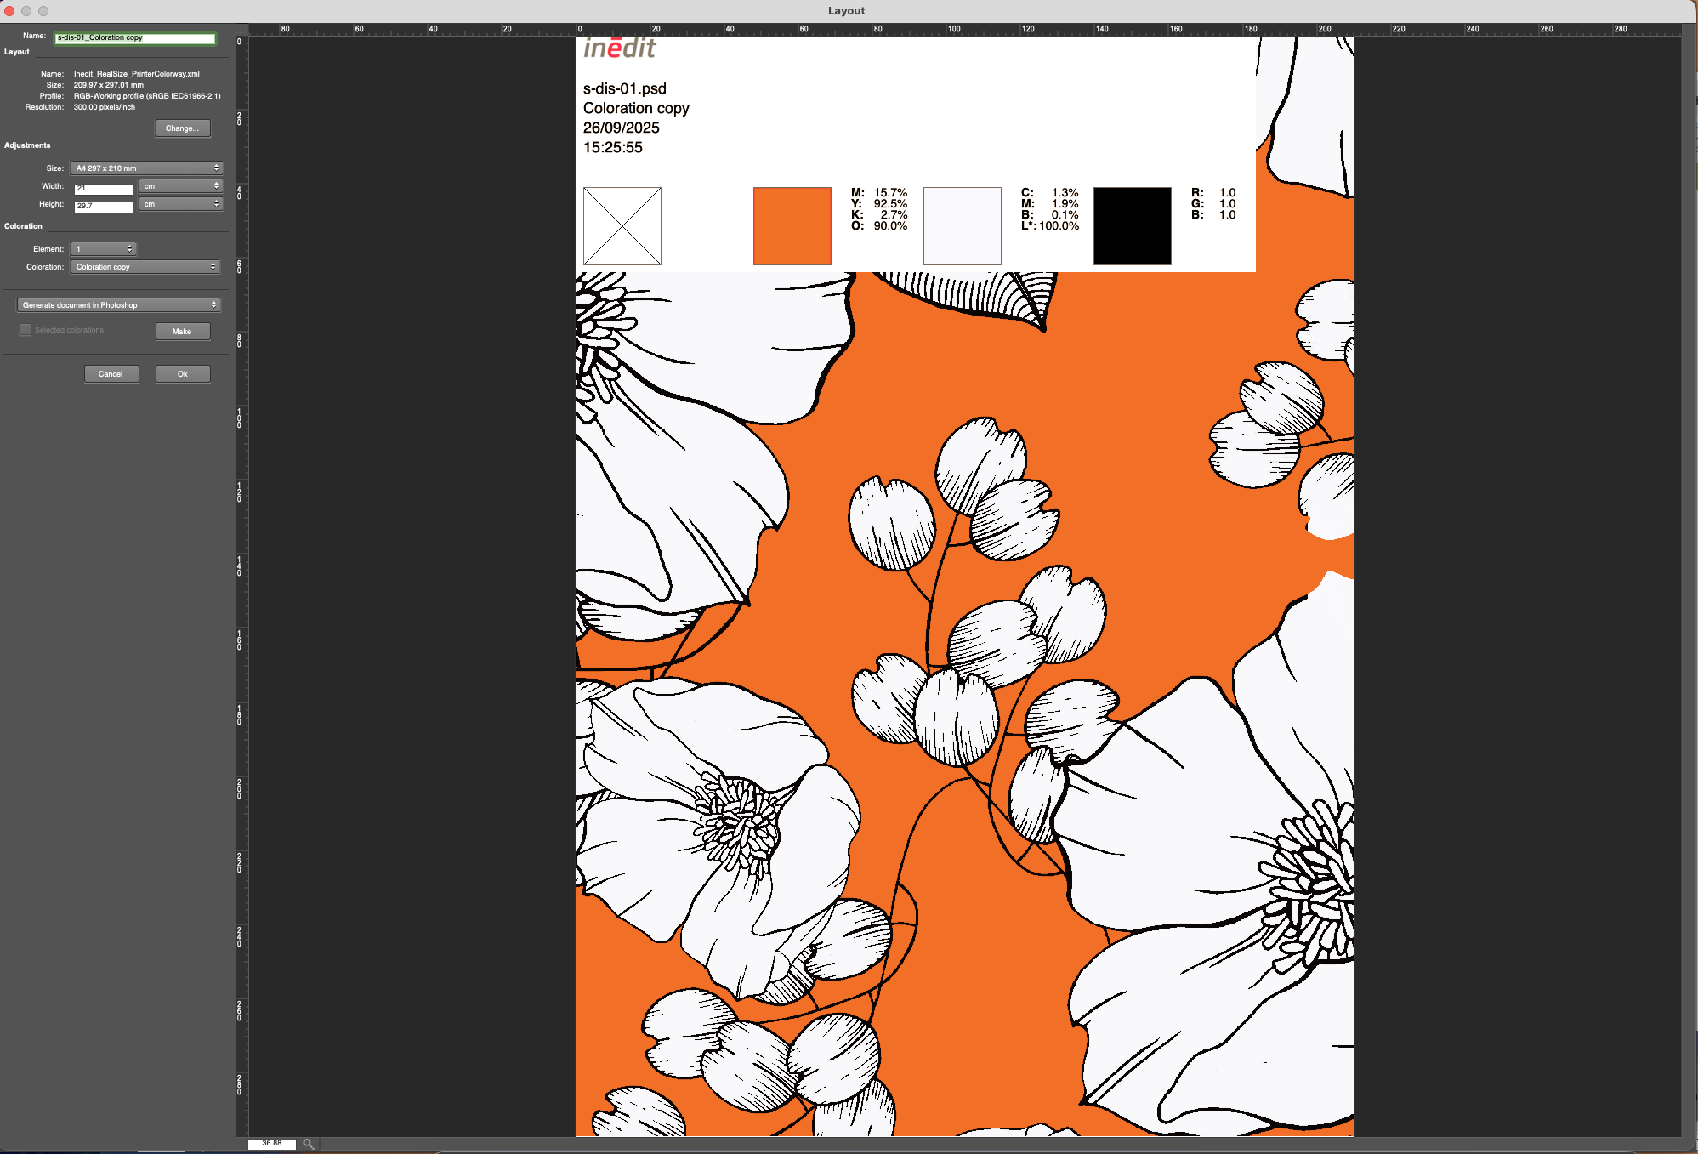Image resolution: width=1698 pixels, height=1154 pixels.
Task: Open the Element number selector
Action: click(x=104, y=249)
